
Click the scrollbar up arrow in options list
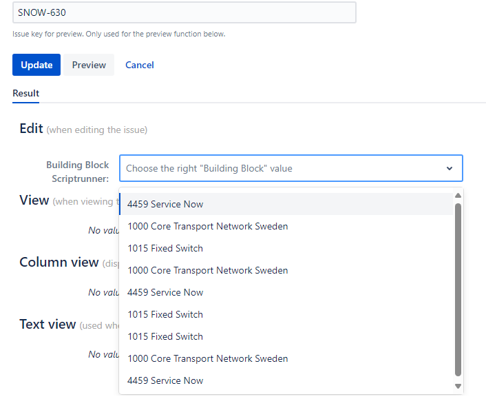(458, 196)
